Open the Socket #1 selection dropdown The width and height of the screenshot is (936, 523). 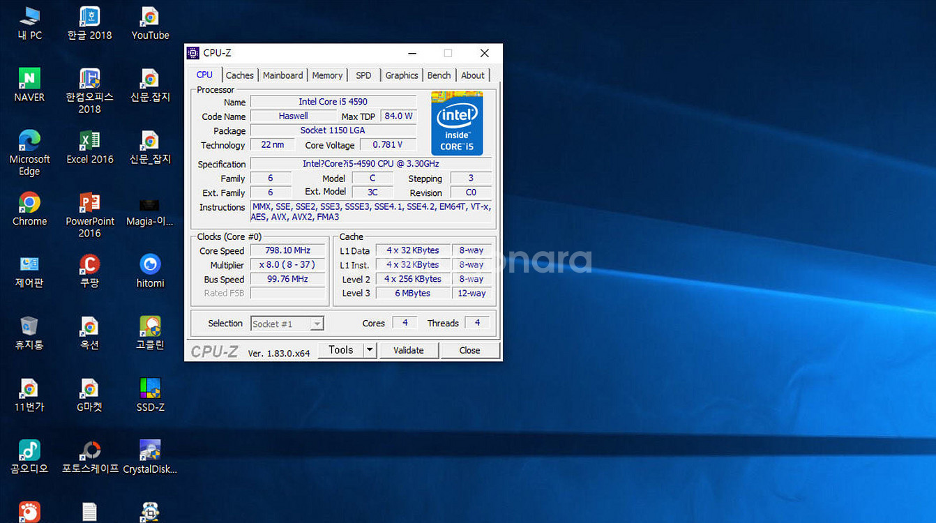pos(287,324)
